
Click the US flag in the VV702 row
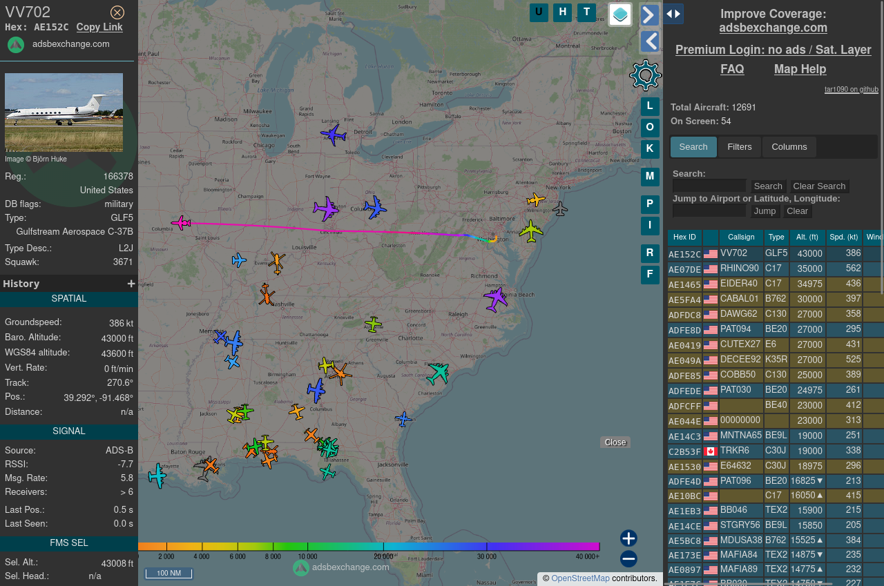711,254
